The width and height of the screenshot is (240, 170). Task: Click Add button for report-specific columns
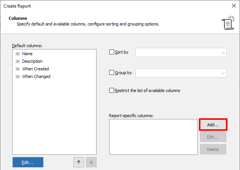click(213, 125)
